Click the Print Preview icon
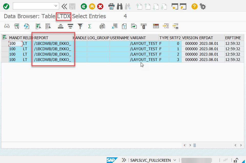 (102, 26)
